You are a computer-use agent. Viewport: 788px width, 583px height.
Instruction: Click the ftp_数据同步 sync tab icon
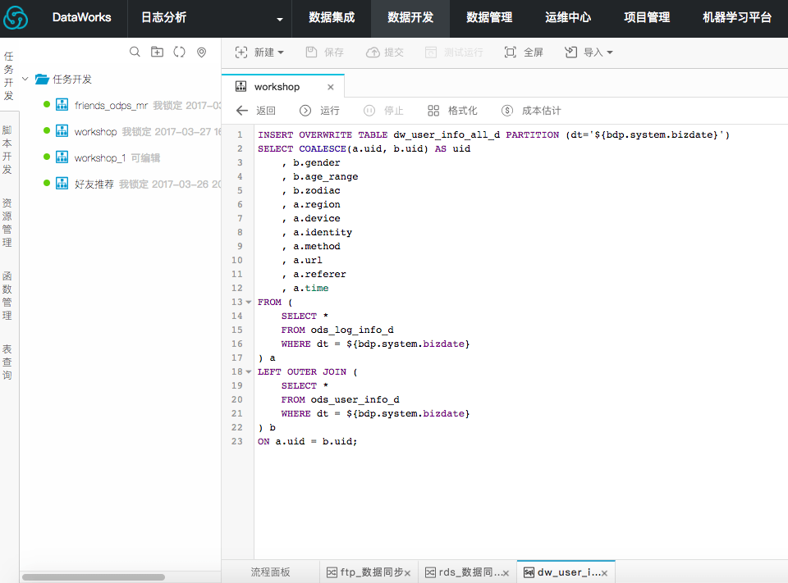[x=332, y=572]
